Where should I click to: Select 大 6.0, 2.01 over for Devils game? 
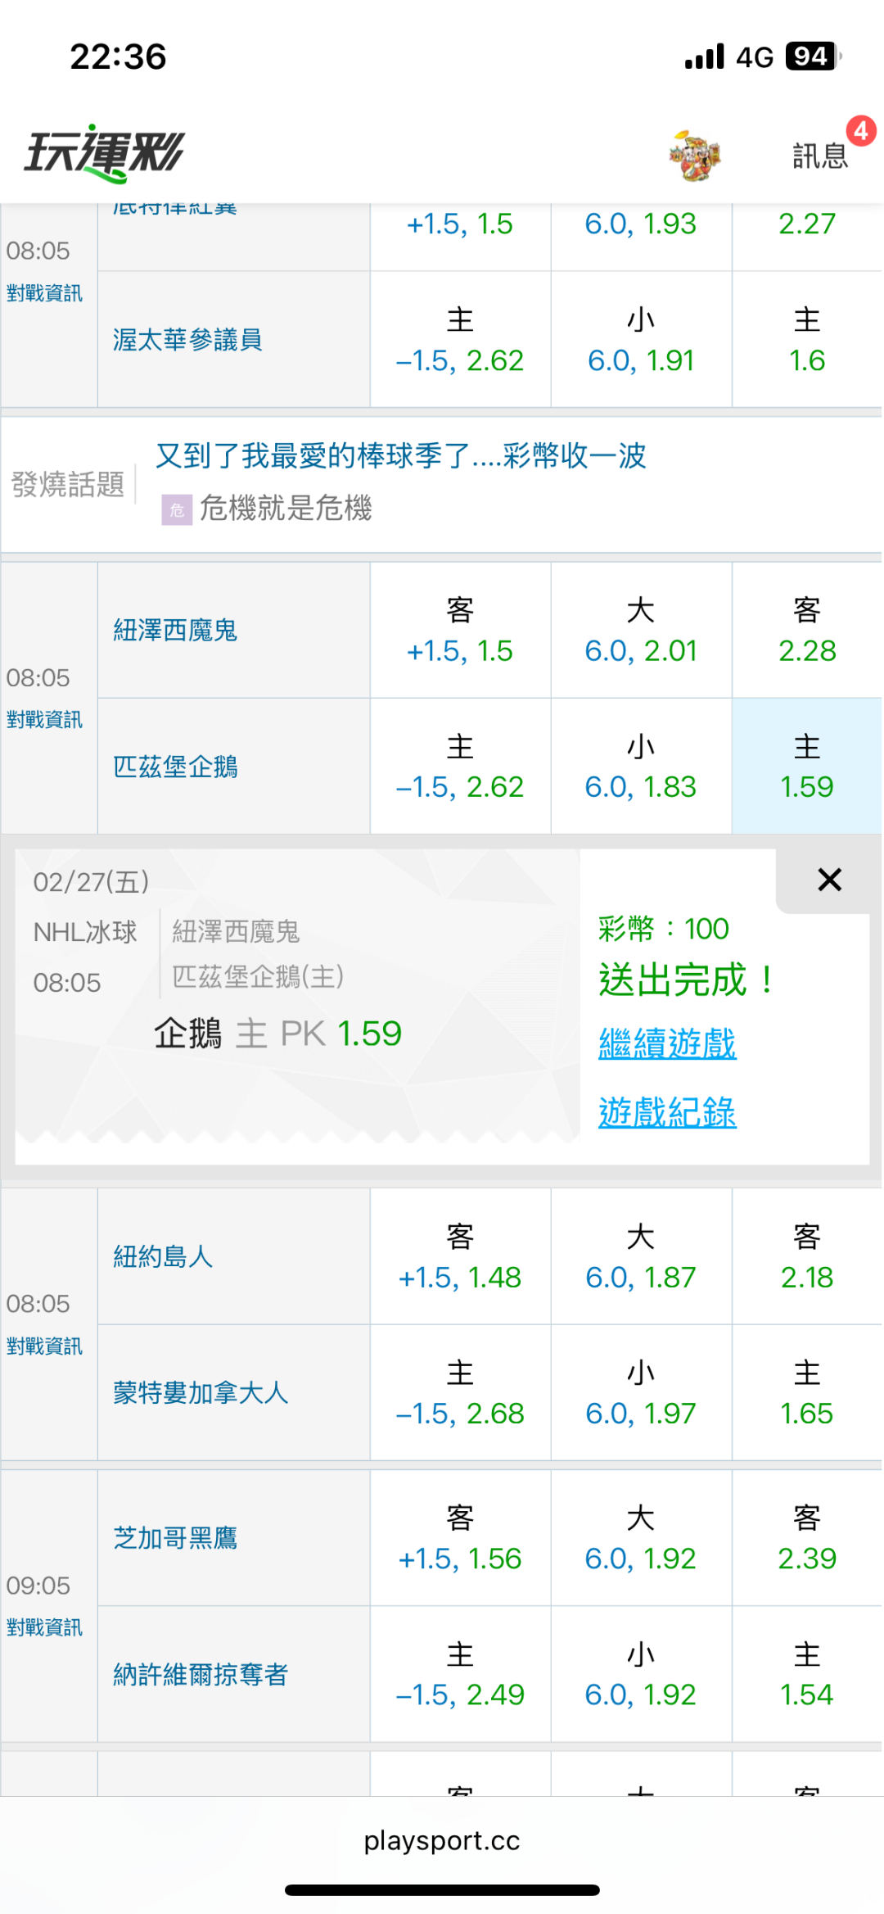click(641, 631)
